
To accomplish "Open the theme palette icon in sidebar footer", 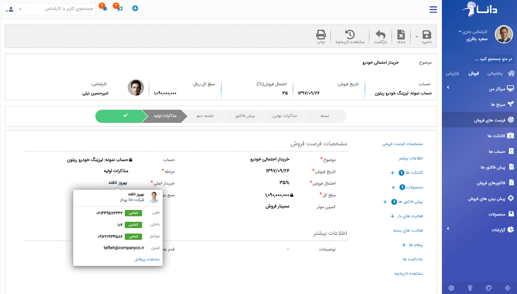I will [x=489, y=288].
